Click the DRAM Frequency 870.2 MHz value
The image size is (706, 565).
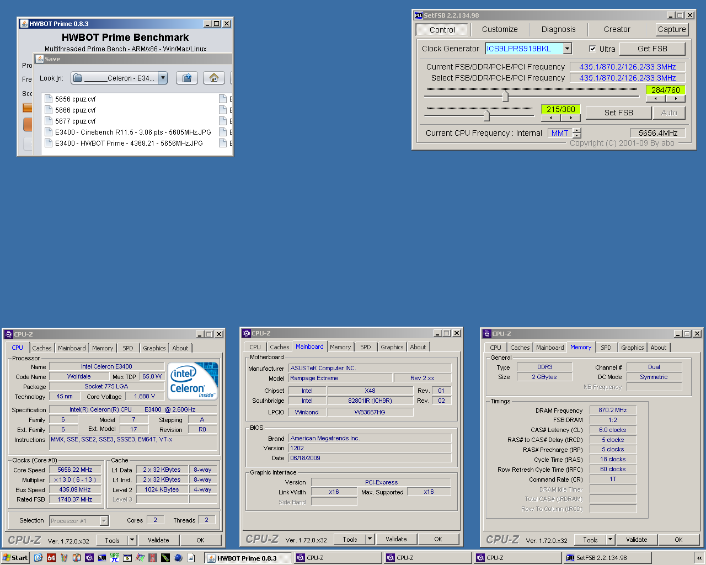pos(613,410)
